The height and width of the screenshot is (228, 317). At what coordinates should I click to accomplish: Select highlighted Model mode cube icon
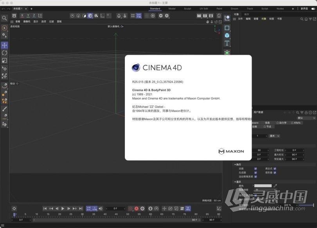[x=90, y=16]
